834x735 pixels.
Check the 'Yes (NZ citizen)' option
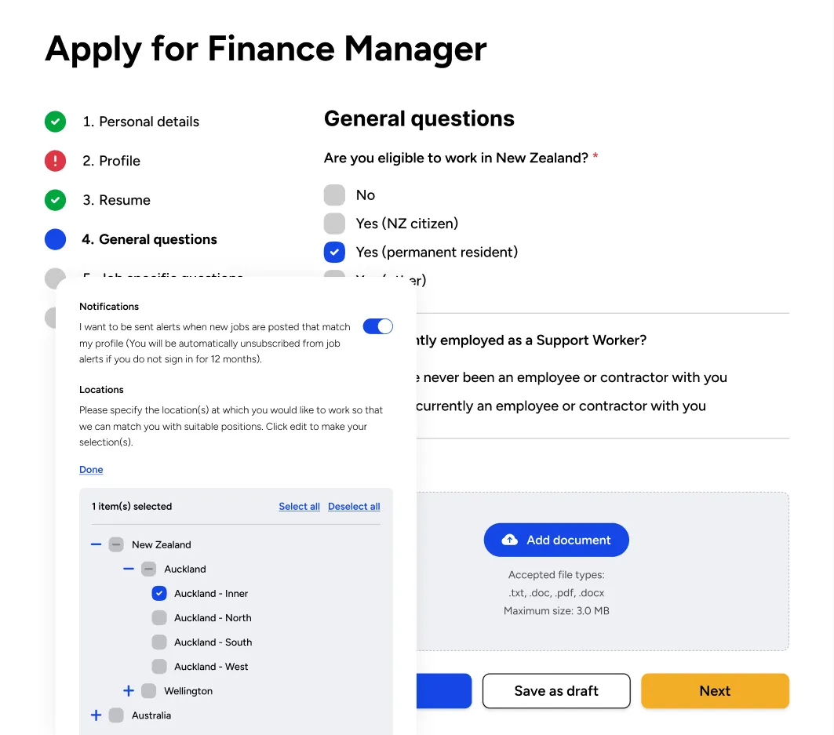[x=335, y=224]
